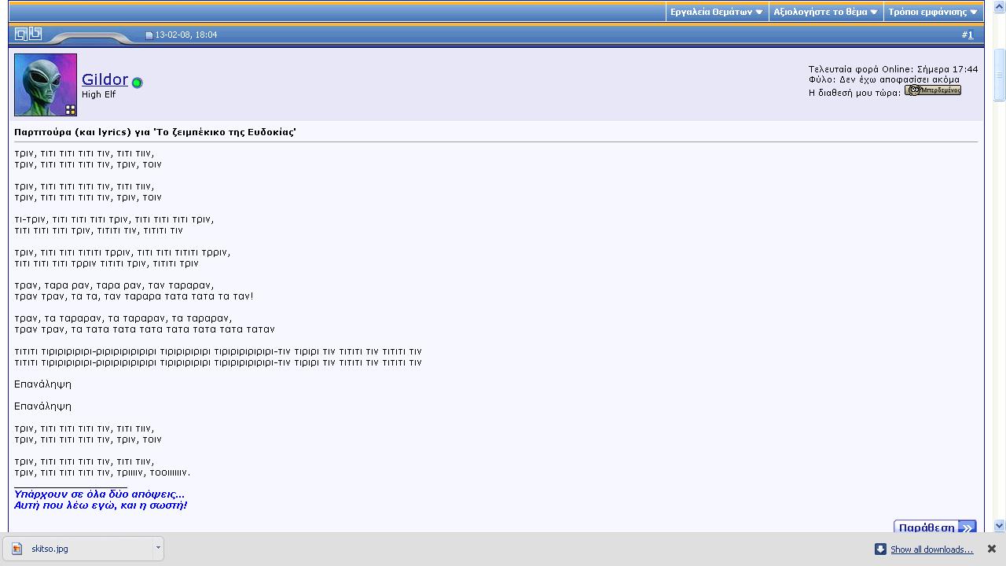Open the 'Τρόποι εμφάνισης' dropdown
Viewport: 1006px width, 566px height.
click(x=932, y=12)
